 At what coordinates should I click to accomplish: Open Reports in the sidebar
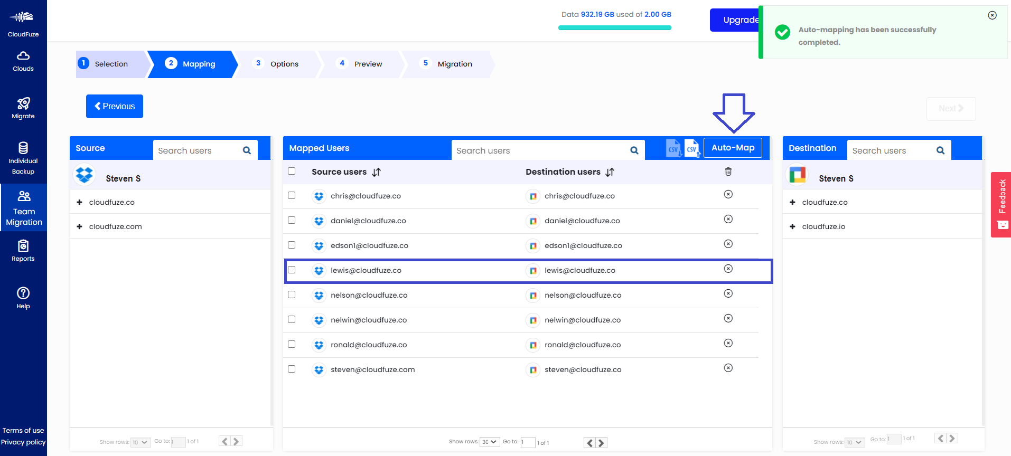click(x=23, y=251)
